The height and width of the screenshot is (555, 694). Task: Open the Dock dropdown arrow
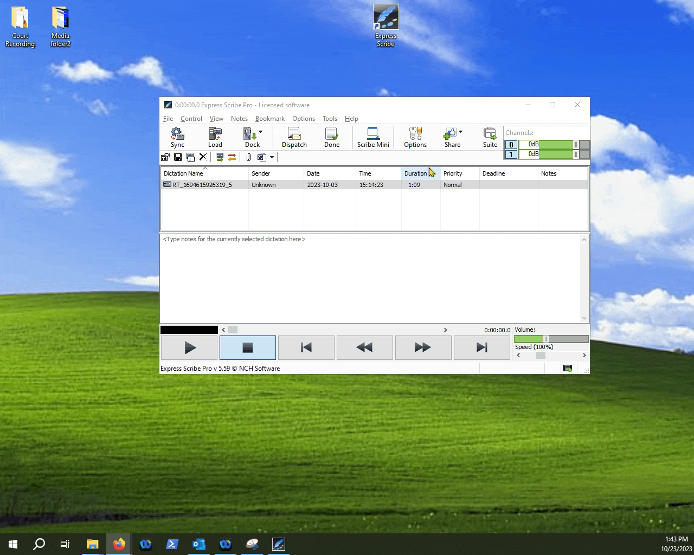(260, 132)
